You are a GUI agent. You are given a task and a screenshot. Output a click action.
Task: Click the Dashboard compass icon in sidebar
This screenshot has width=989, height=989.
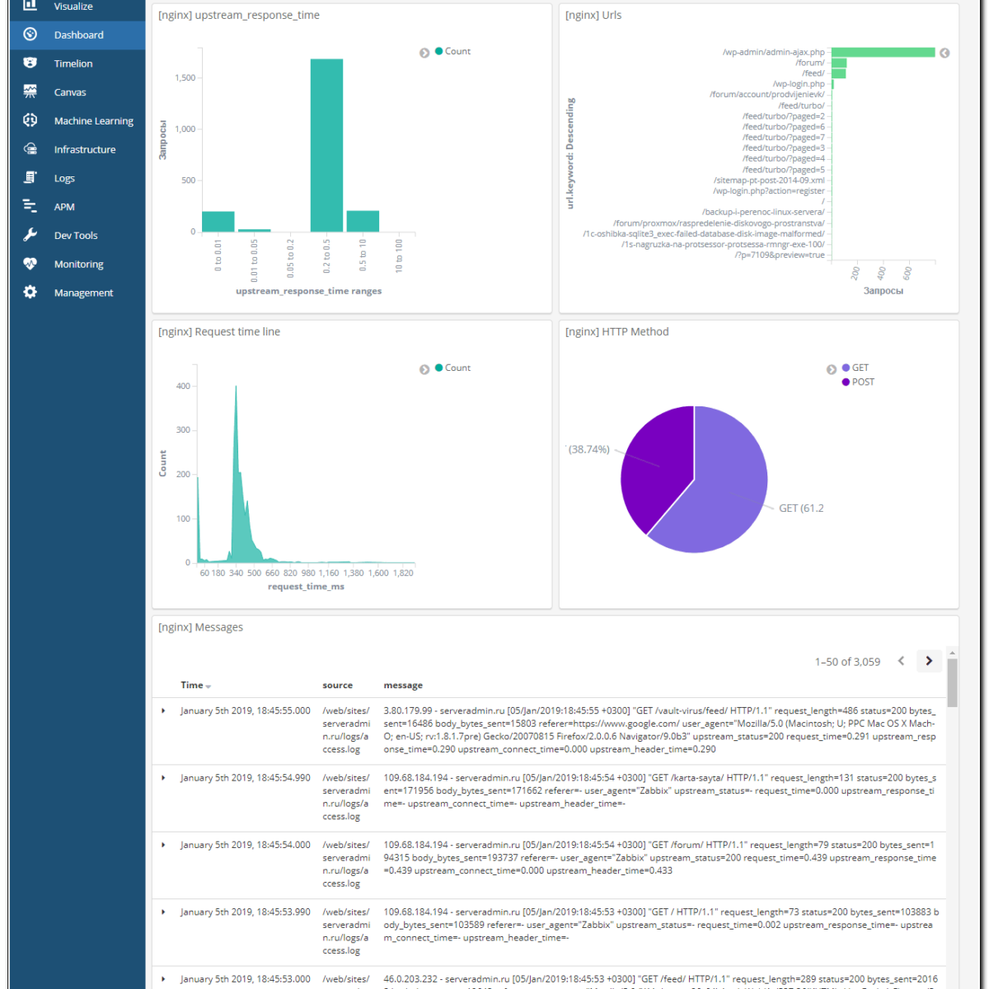pyautogui.click(x=30, y=35)
